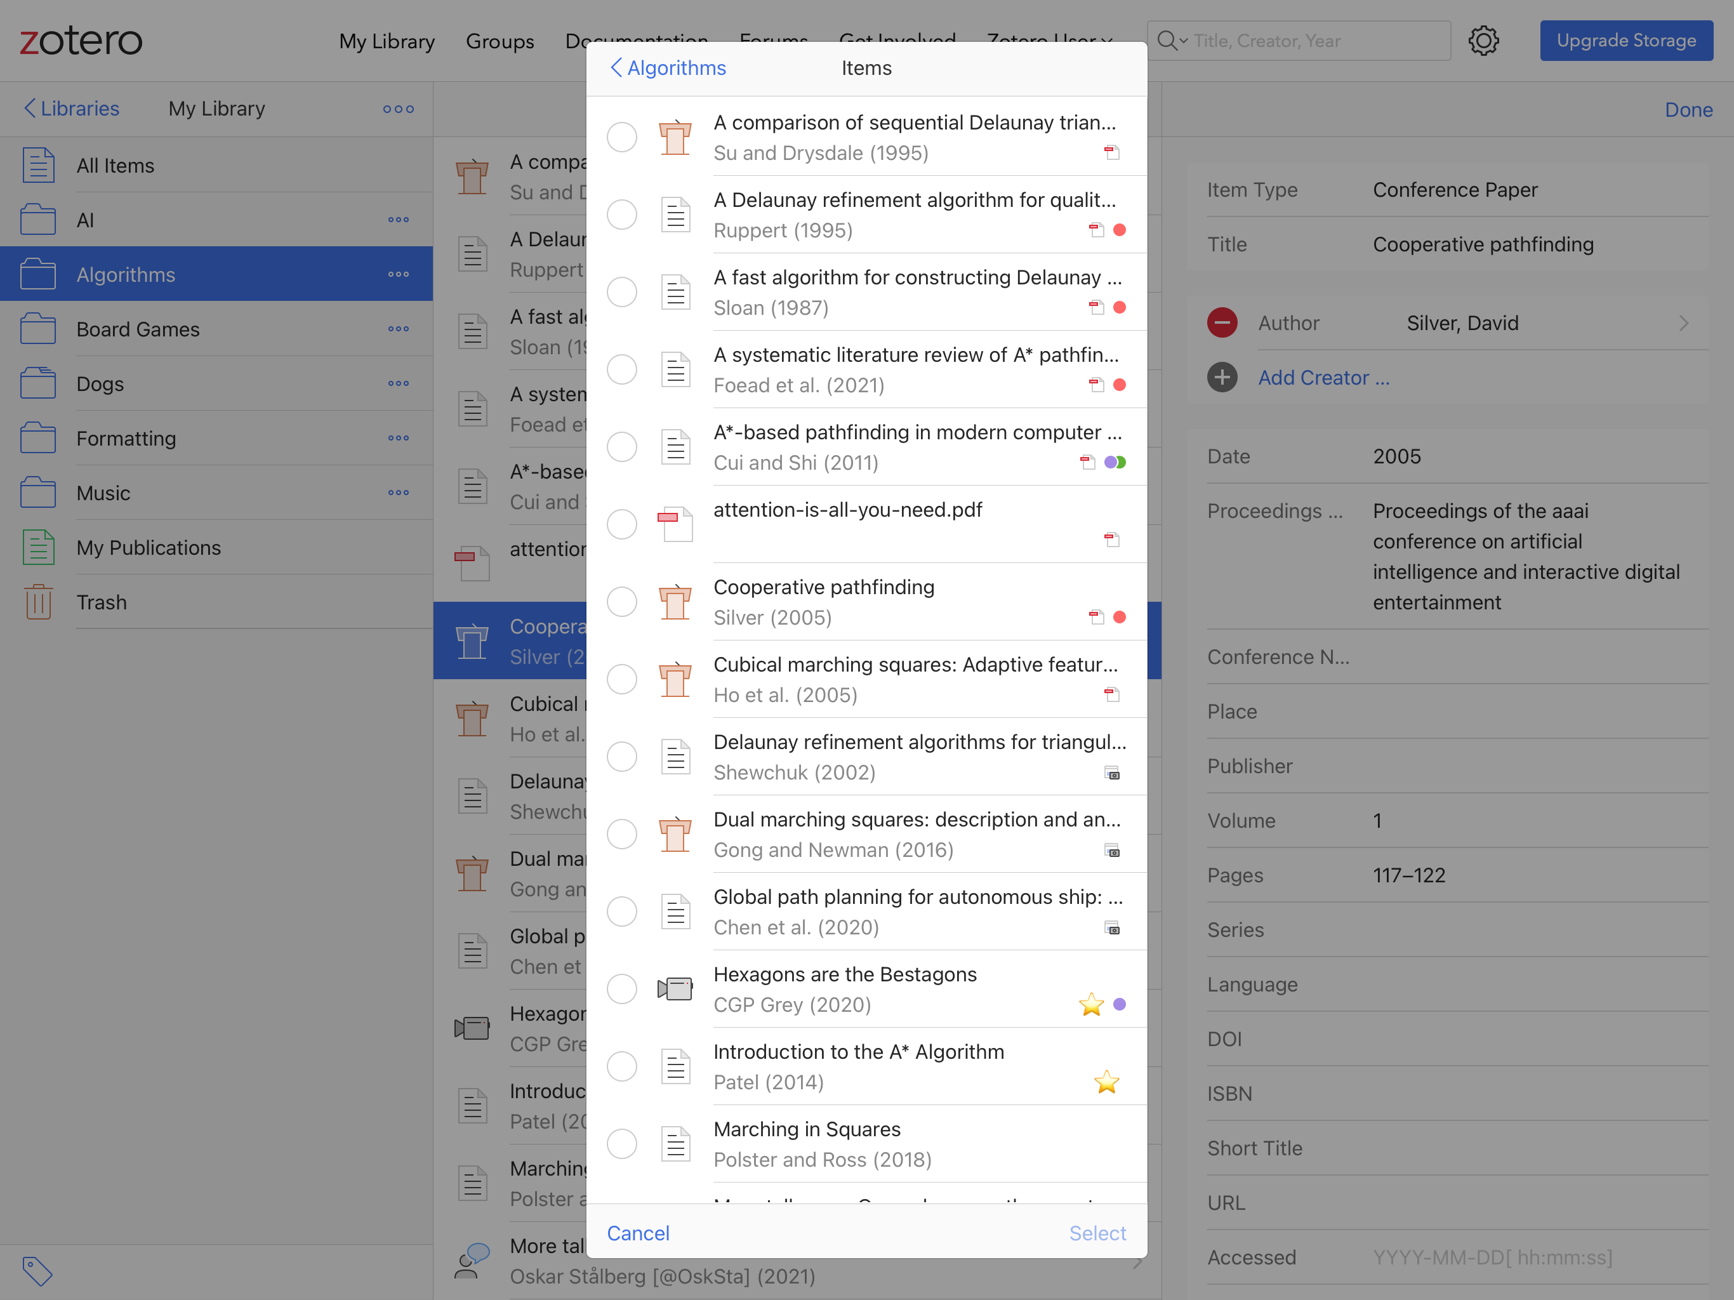The height and width of the screenshot is (1300, 1734).
Task: Open the Groups navigation item
Action: click(x=500, y=41)
